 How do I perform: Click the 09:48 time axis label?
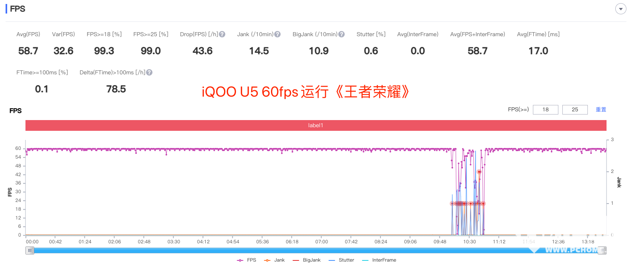point(440,242)
